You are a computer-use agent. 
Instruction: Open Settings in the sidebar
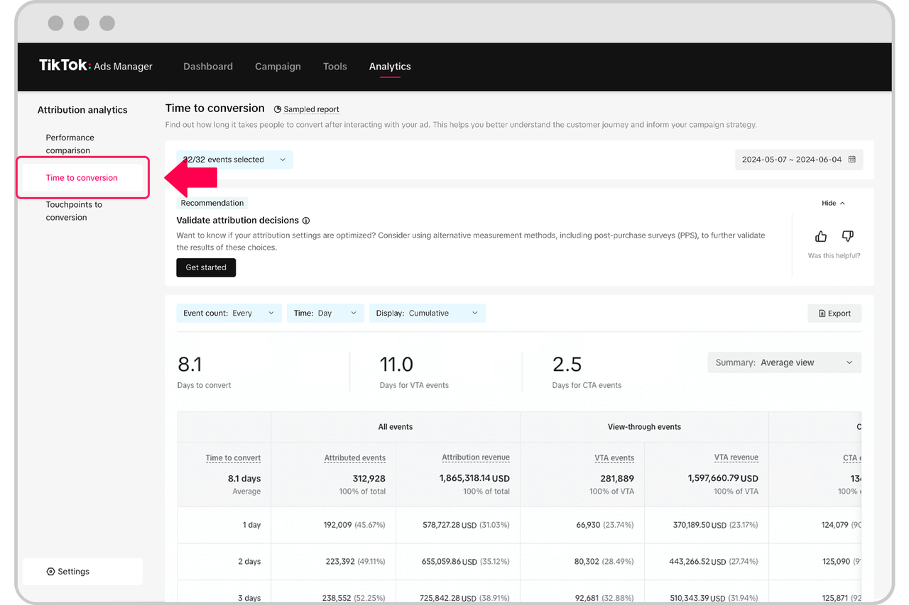[x=82, y=572]
